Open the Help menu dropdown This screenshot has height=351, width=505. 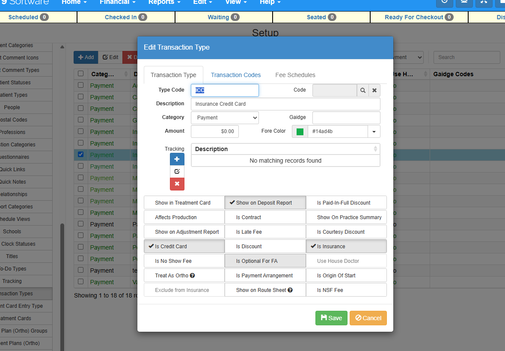click(x=270, y=2)
